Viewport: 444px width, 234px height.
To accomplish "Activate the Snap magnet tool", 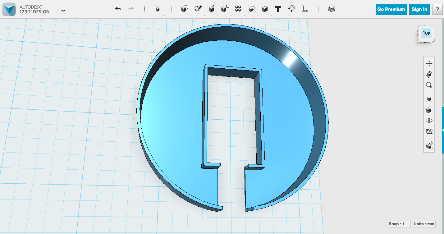I will pos(291,9).
